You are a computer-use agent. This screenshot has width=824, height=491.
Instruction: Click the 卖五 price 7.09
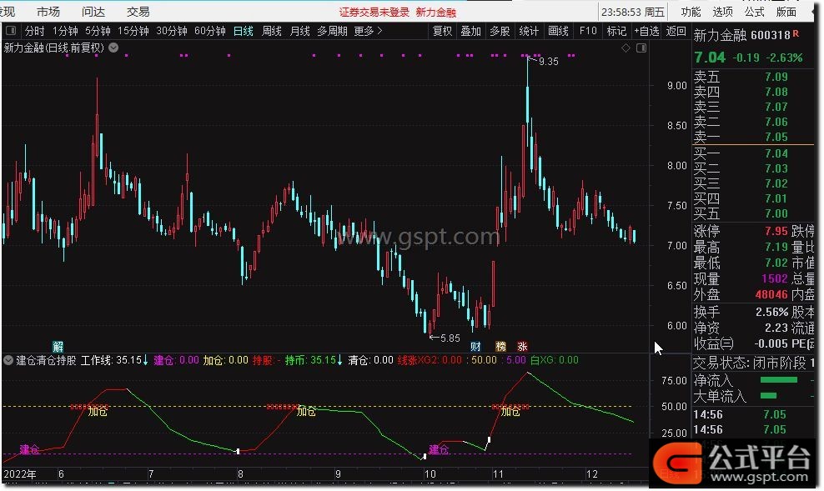pyautogui.click(x=776, y=77)
